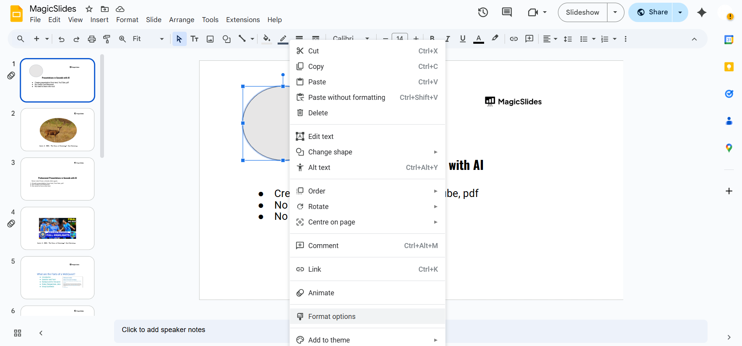The height and width of the screenshot is (346, 742).
Task: Activate the paint format tool
Action: [107, 39]
